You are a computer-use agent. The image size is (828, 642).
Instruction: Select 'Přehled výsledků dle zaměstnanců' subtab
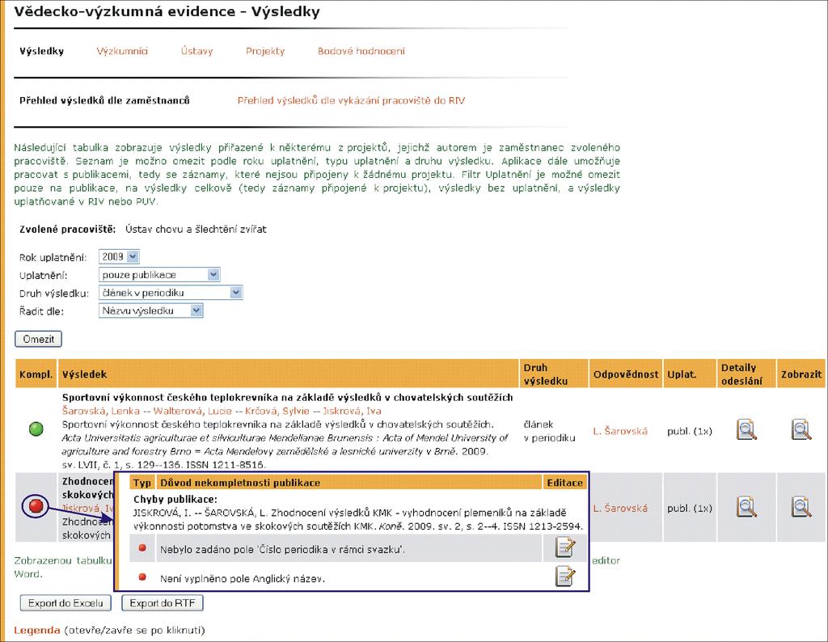pyautogui.click(x=104, y=100)
